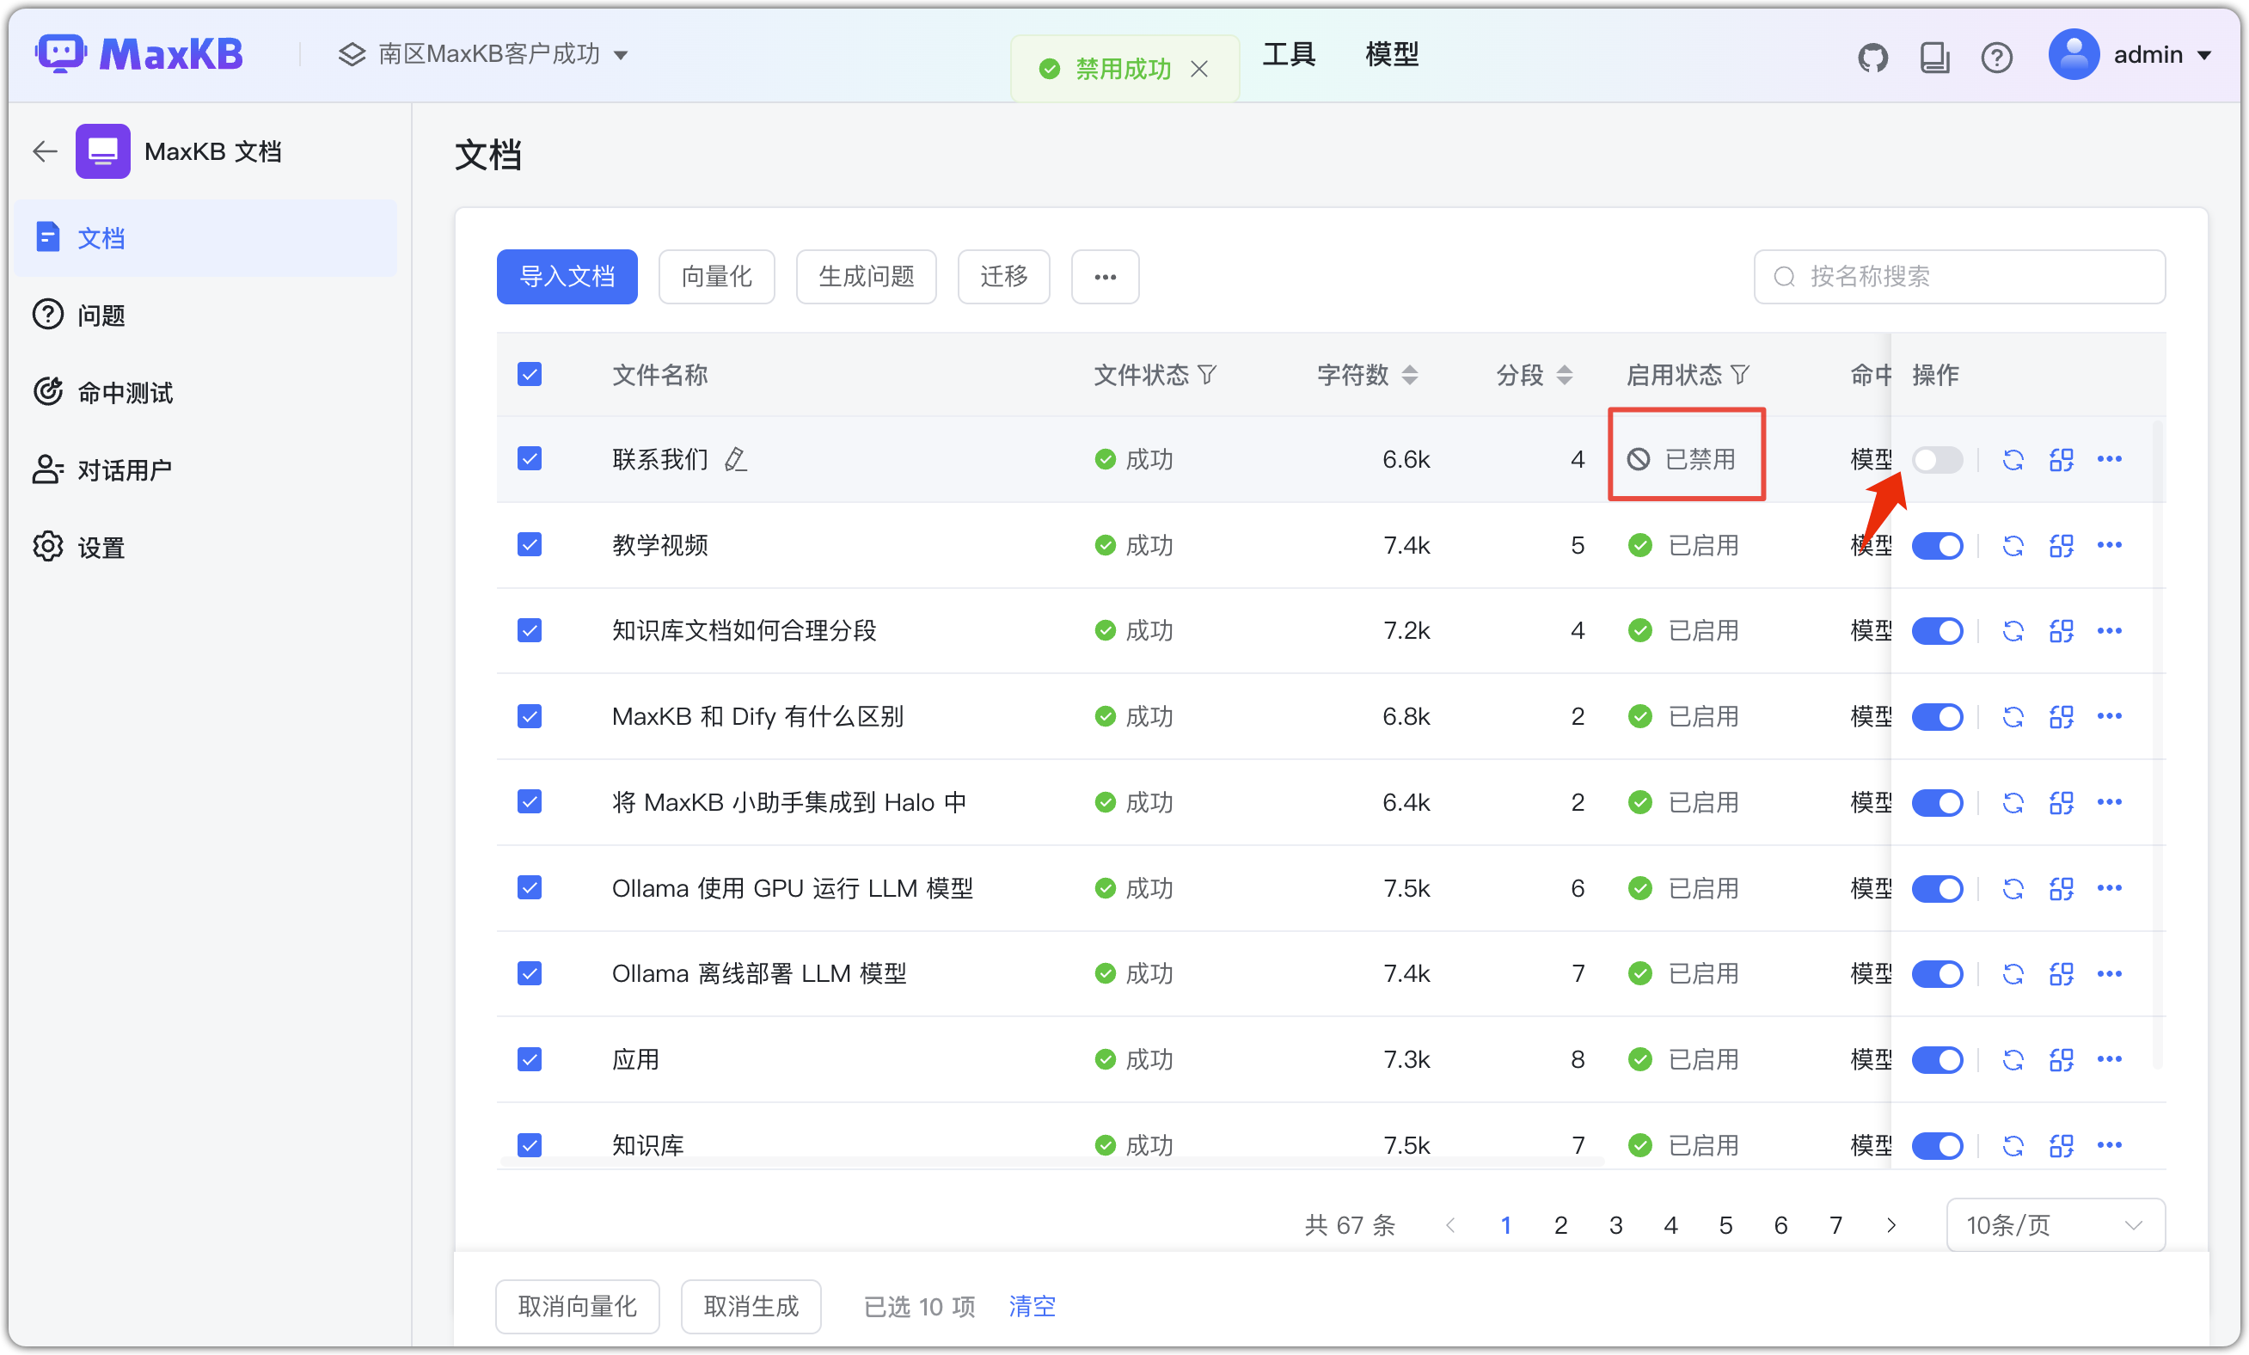Click the 生成问题 button
This screenshot has height=1355, width=2249.
867,277
